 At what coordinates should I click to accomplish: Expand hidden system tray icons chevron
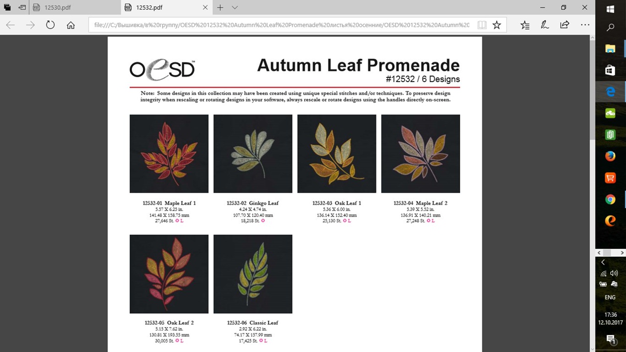[x=603, y=263]
